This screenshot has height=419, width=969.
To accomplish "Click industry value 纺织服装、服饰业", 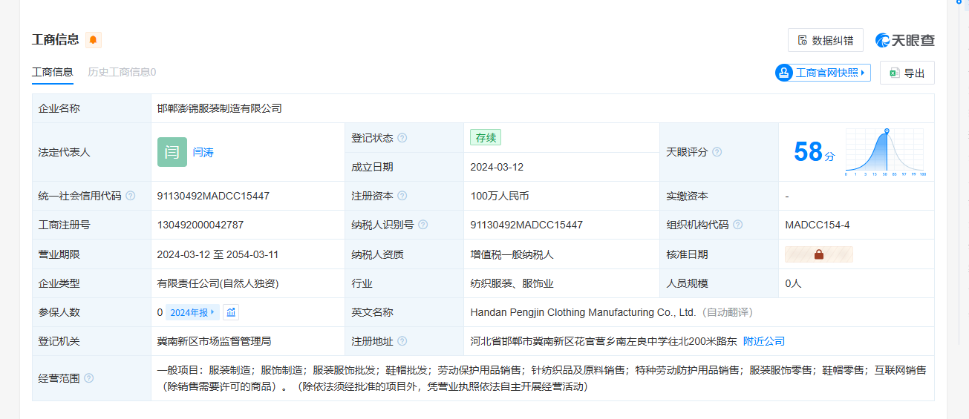I will [512, 283].
